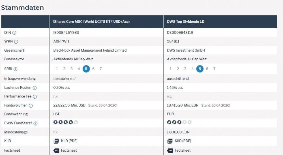Image resolution: width=283 pixels, height=155 pixels.
Task: Open the DWS Top Dividende Factsheet link
Action: pos(183,150)
